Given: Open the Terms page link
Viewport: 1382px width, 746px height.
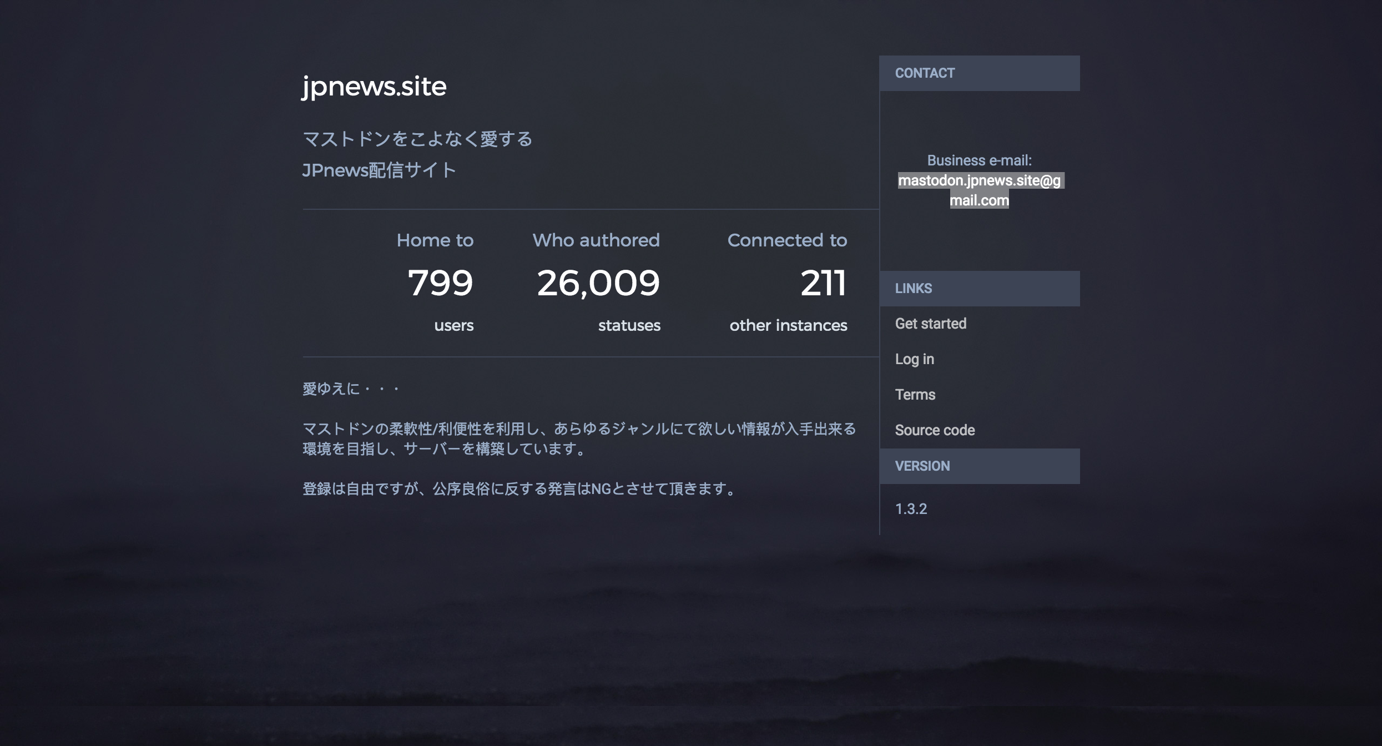Looking at the screenshot, I should [915, 395].
